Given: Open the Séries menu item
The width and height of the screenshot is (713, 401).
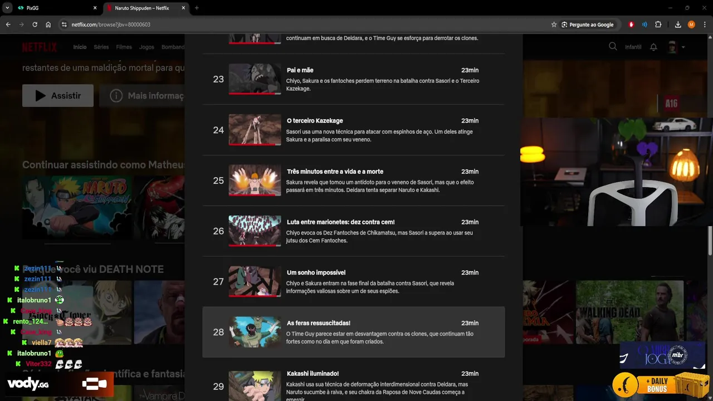Looking at the screenshot, I should (x=101, y=47).
